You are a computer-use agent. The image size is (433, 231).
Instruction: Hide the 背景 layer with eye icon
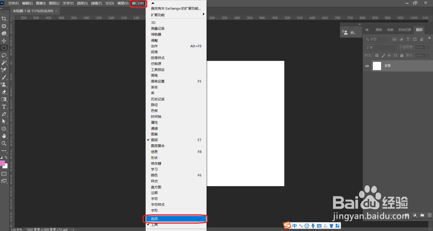click(x=367, y=66)
